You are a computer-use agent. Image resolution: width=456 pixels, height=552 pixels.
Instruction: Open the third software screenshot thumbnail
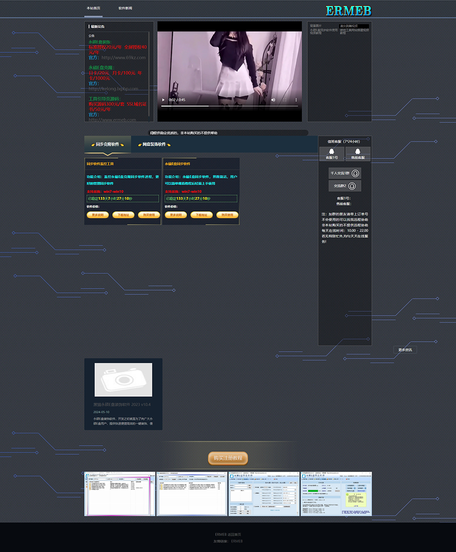pos(264,494)
